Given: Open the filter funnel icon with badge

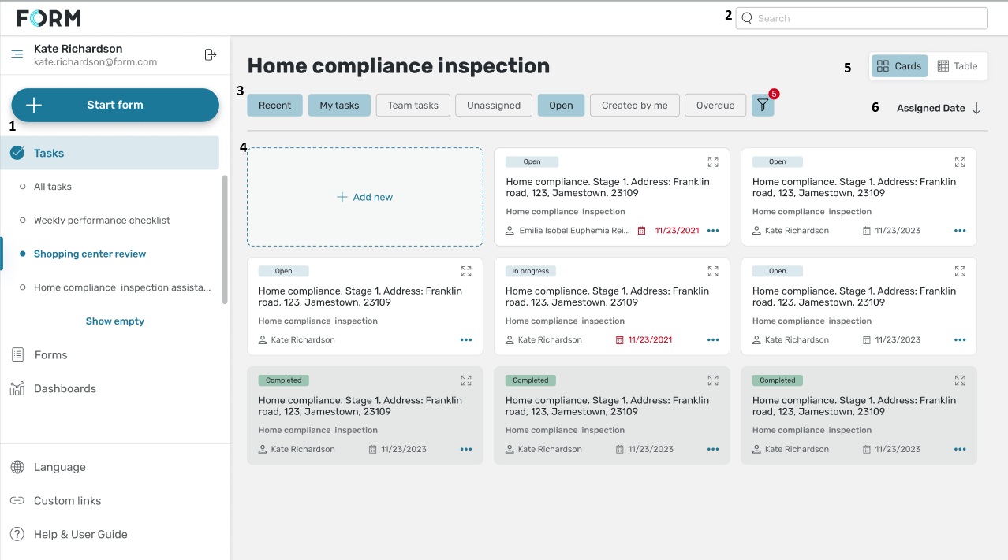Looking at the screenshot, I should click(763, 106).
